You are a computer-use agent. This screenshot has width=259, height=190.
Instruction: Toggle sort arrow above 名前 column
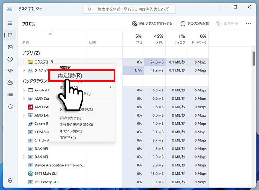[51, 34]
